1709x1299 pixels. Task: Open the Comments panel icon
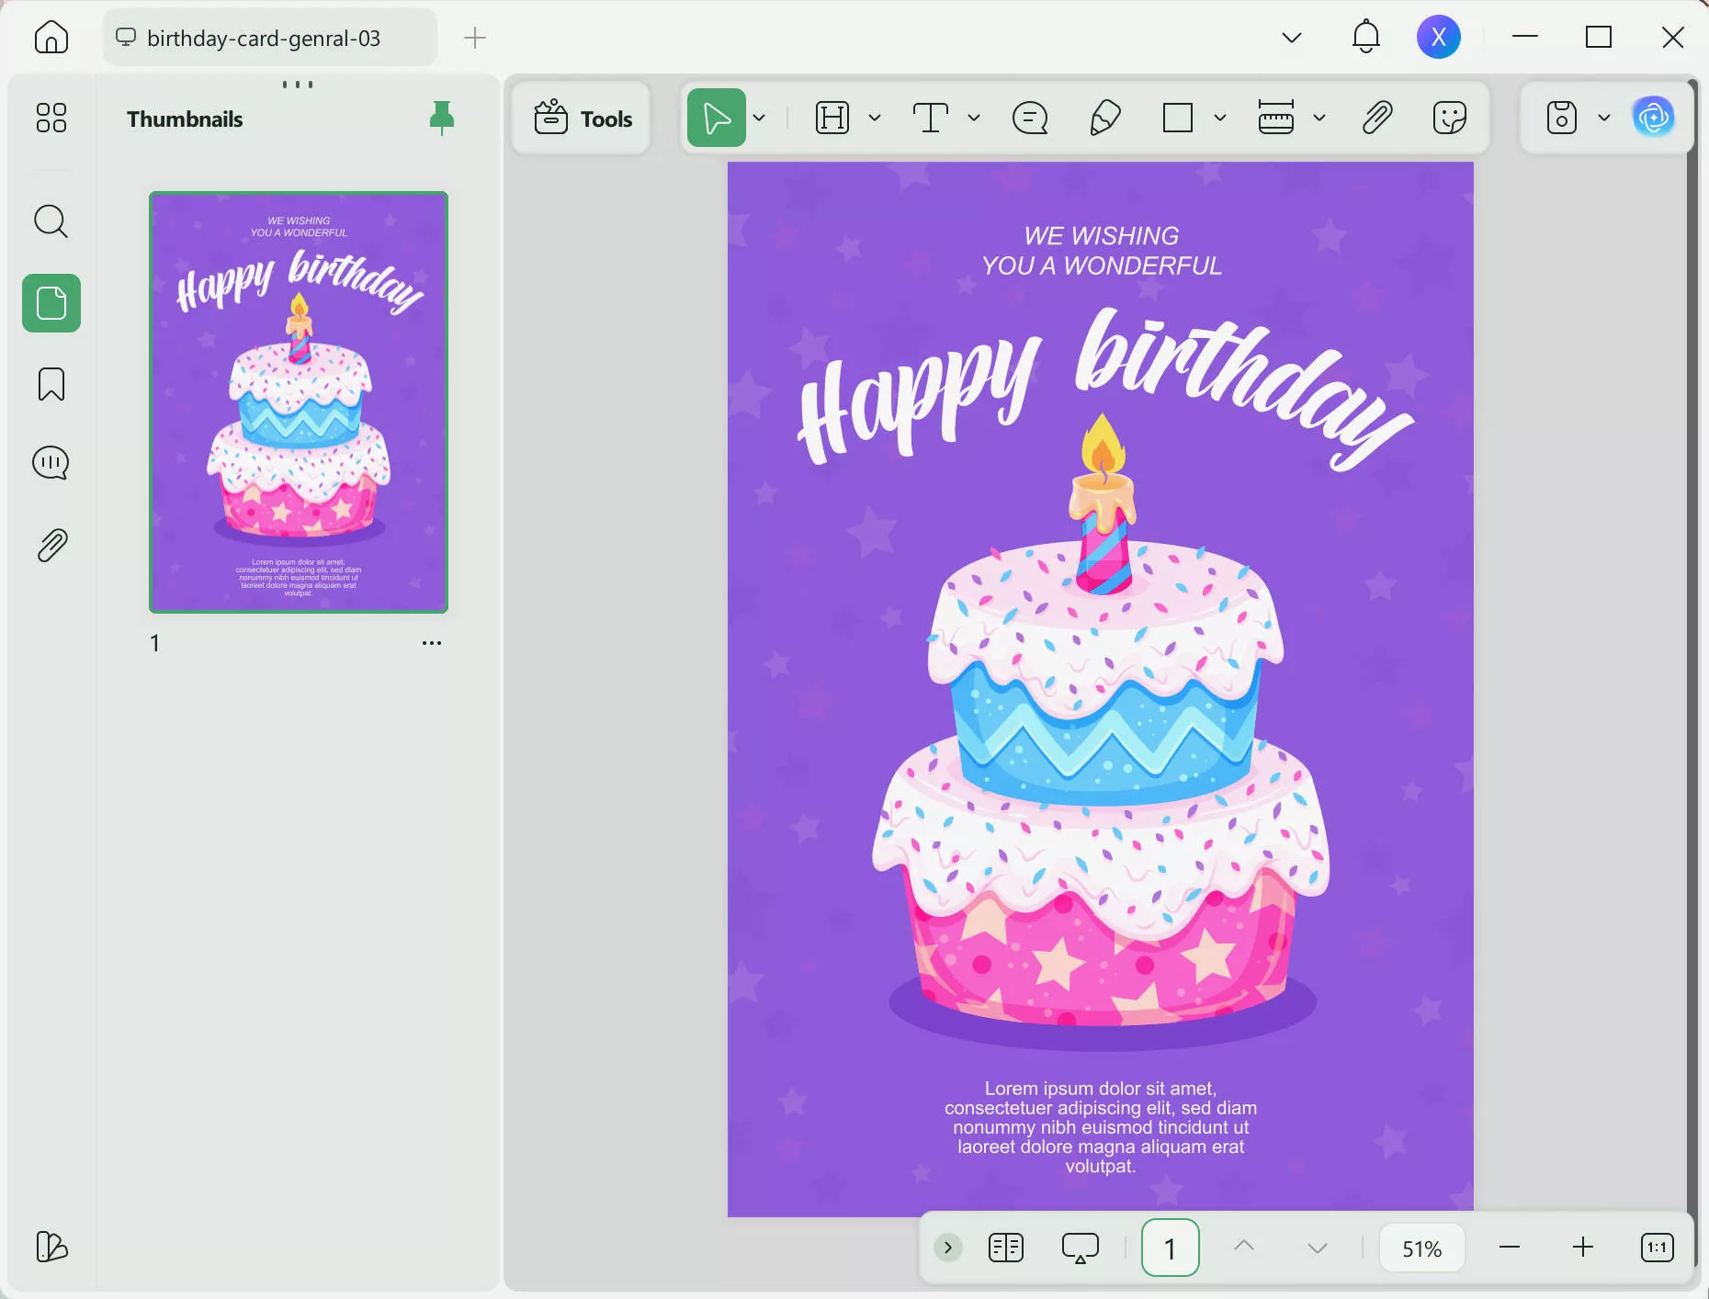51,463
